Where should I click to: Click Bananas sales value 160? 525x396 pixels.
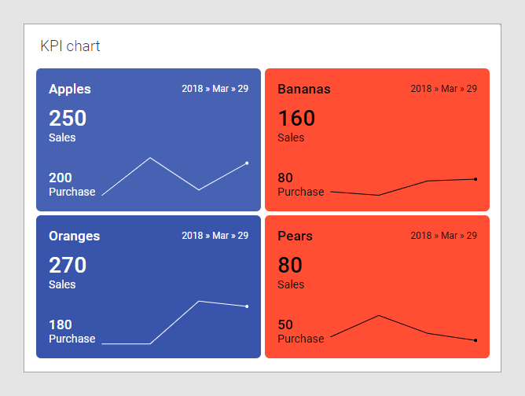296,119
